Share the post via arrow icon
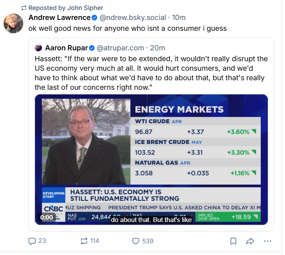 tap(250, 241)
